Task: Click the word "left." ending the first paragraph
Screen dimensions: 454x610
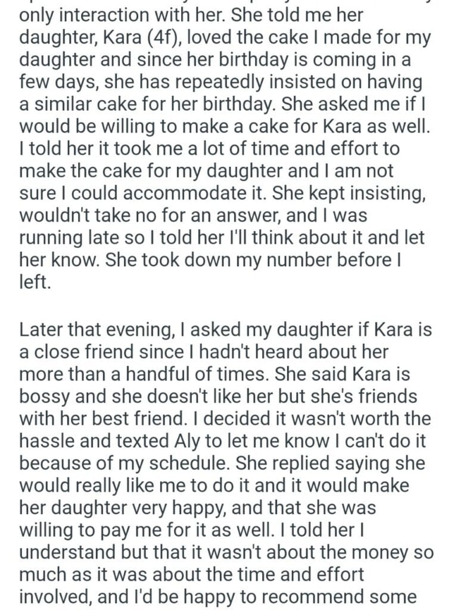Action: click(x=35, y=283)
